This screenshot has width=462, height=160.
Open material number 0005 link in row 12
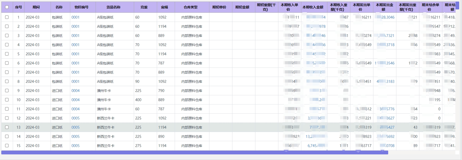pyautogui.click(x=75, y=118)
